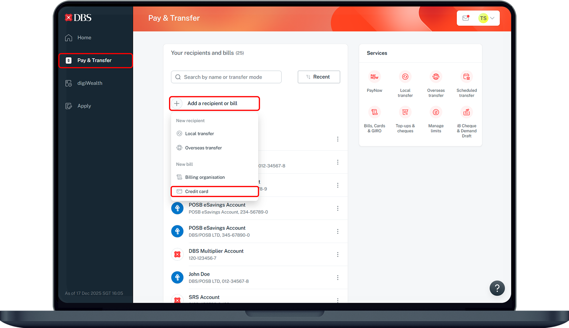Image resolution: width=569 pixels, height=328 pixels.
Task: Go to digiWealth in sidebar
Action: (x=89, y=83)
